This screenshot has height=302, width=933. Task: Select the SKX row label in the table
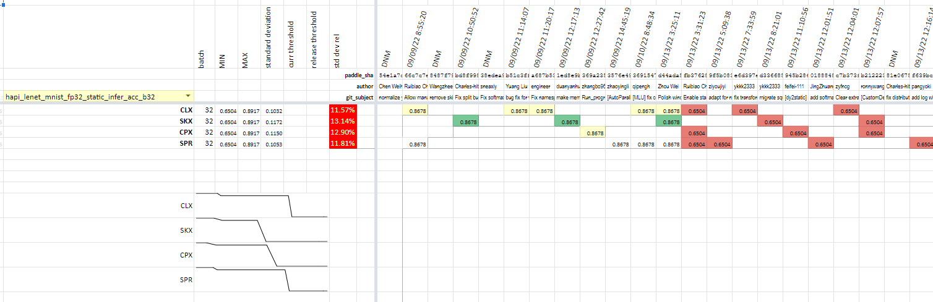click(185, 122)
